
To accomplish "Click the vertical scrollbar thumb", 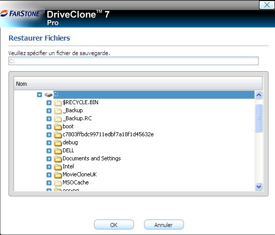I will point(258,118).
